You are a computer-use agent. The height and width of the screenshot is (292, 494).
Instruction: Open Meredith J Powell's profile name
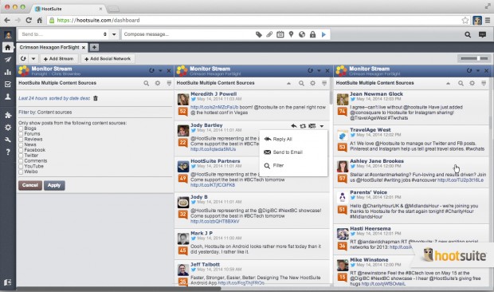pos(214,94)
